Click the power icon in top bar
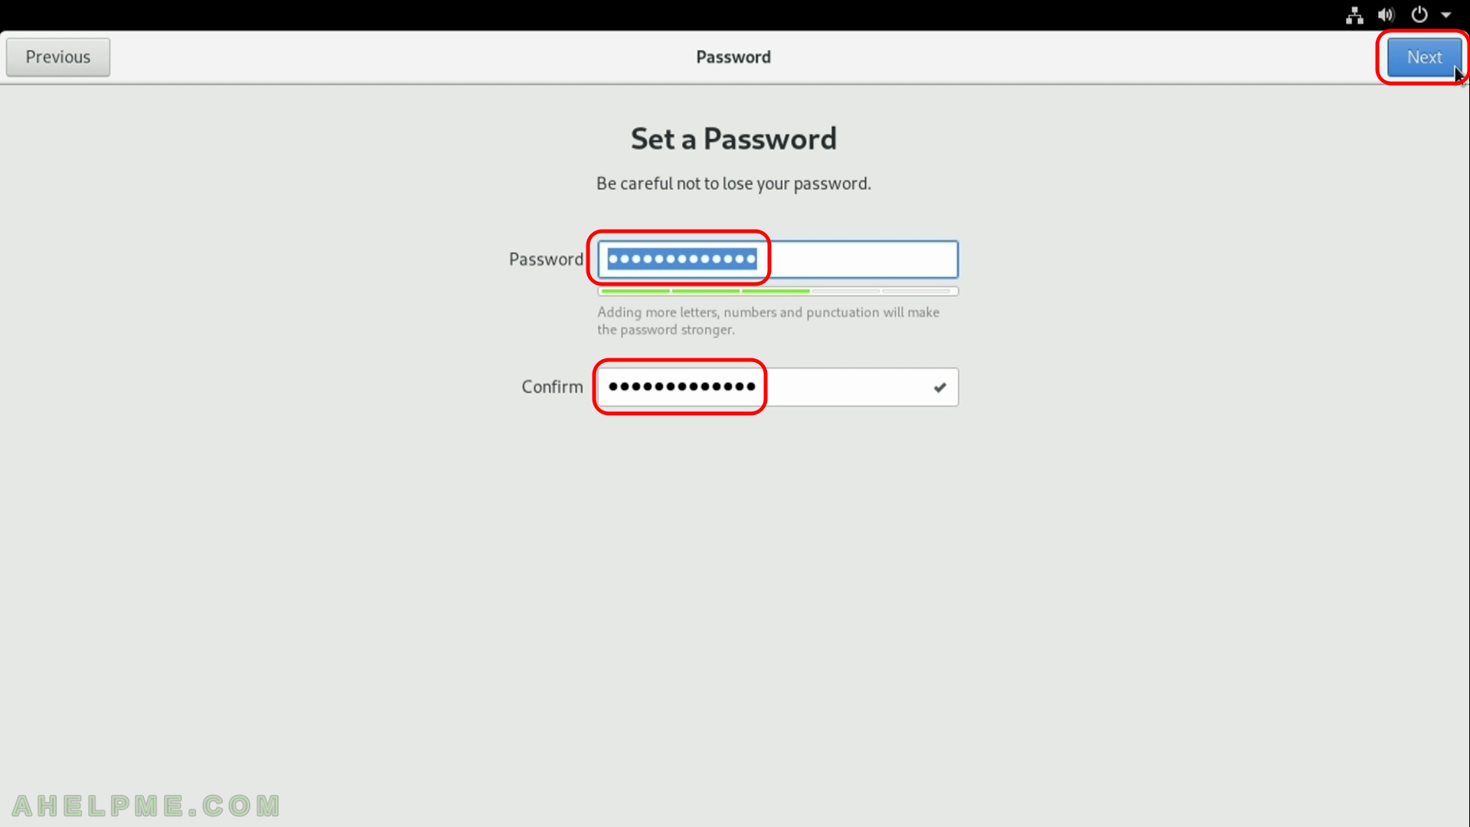 [1419, 15]
